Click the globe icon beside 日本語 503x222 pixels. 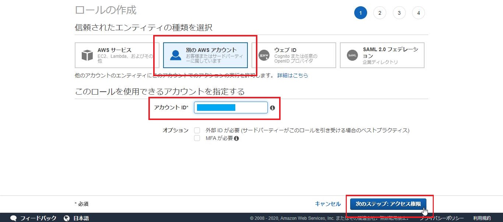click(x=67, y=218)
